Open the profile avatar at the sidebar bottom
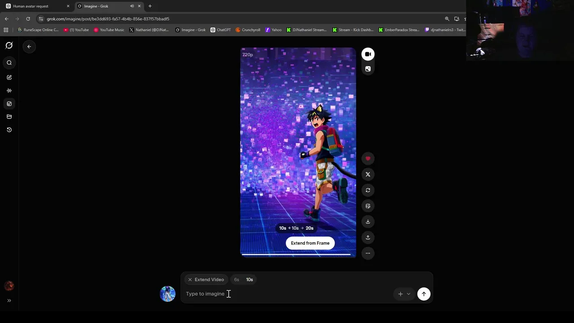The image size is (574, 323). point(9,286)
